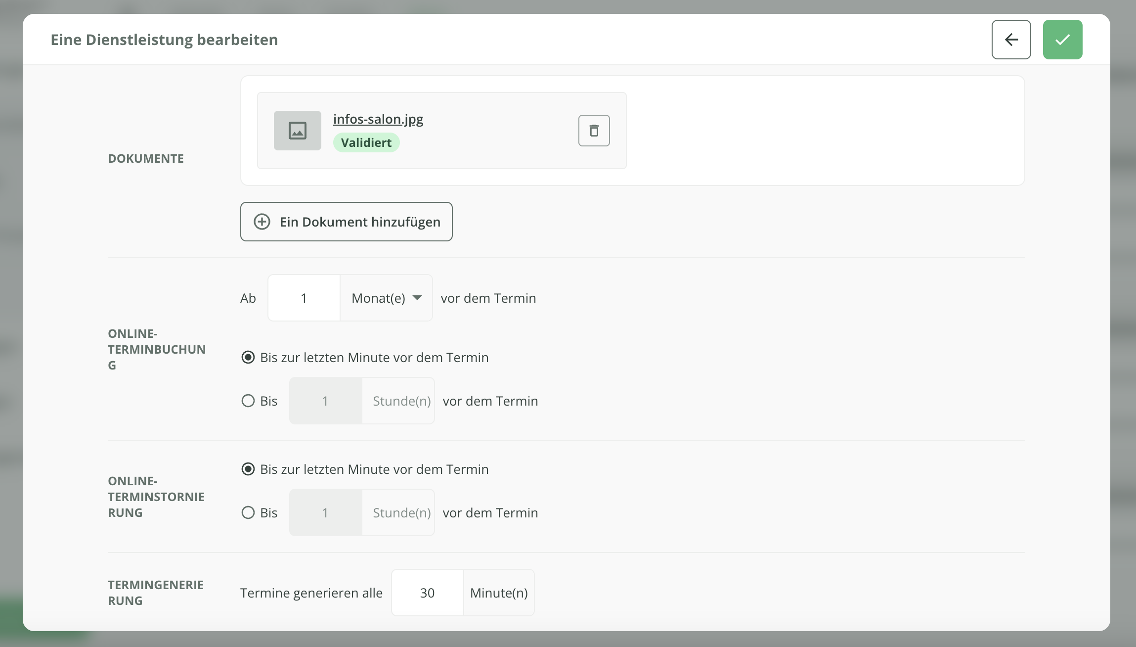
Task: Click the back arrow button
Action: tap(1011, 40)
